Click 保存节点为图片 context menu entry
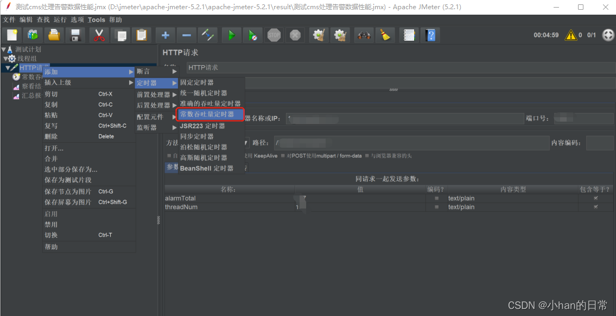The image size is (616, 316). 89,192
